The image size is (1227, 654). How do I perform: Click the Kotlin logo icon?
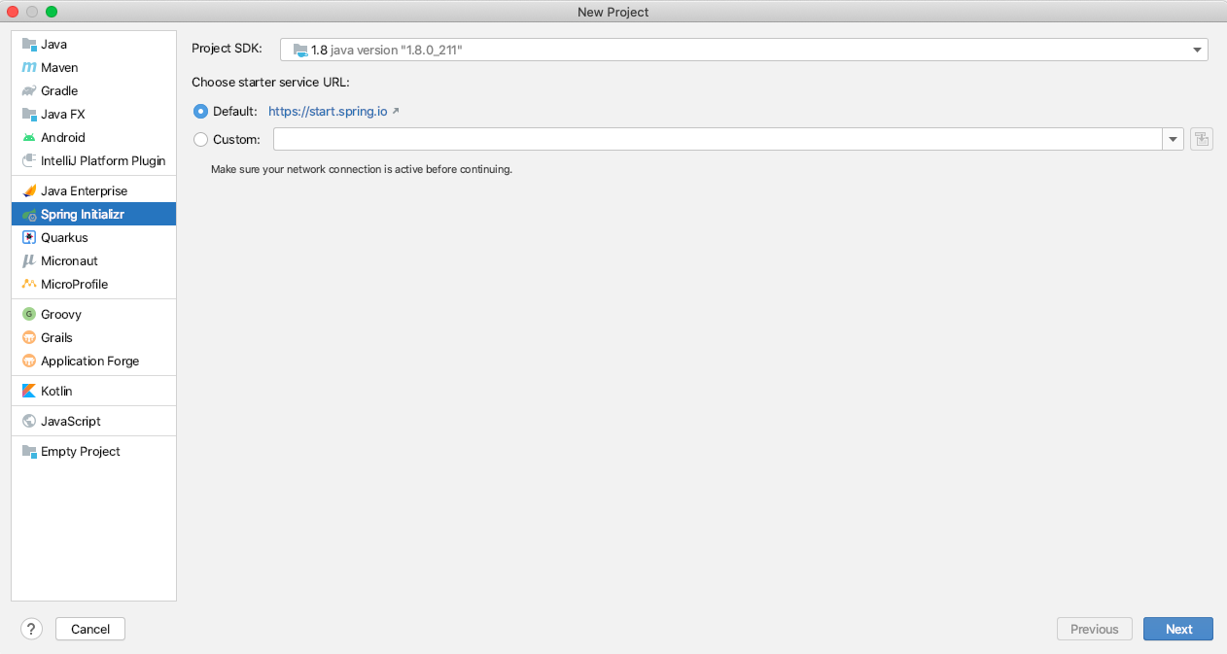click(29, 391)
